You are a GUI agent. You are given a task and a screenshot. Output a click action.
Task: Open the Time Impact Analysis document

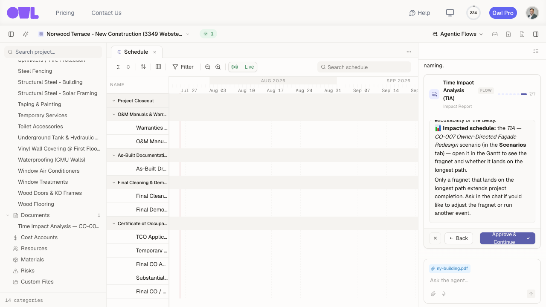click(58, 226)
